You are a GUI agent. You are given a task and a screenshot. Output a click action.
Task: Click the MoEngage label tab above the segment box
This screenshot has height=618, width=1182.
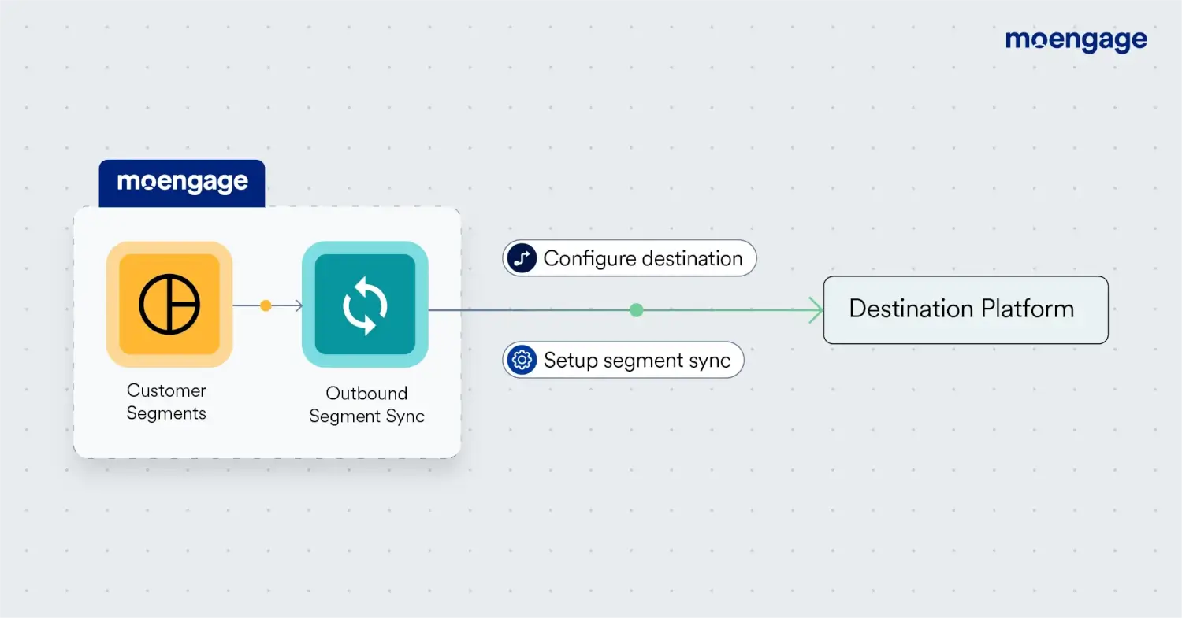point(182,183)
